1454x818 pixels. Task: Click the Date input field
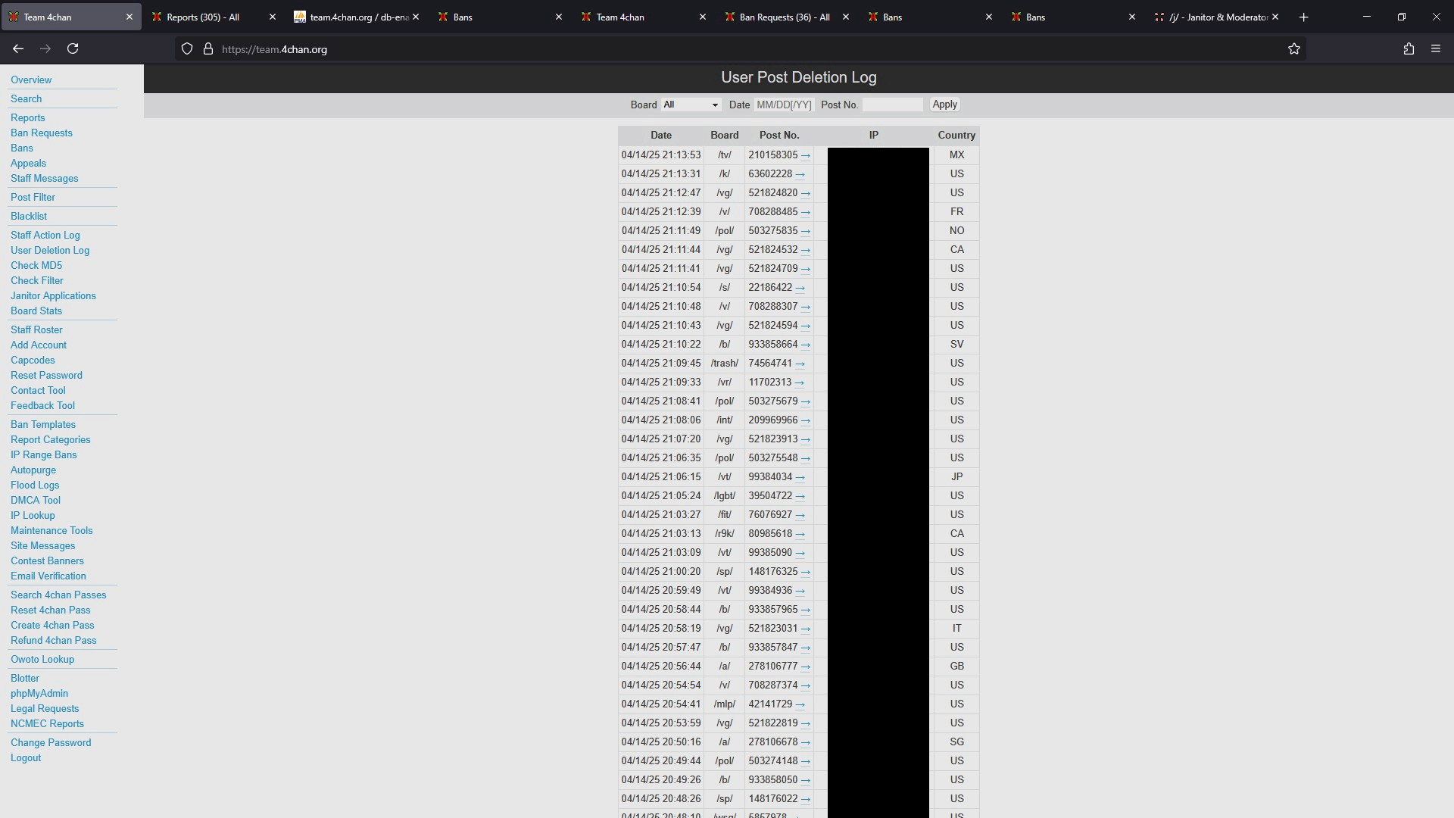[784, 105]
